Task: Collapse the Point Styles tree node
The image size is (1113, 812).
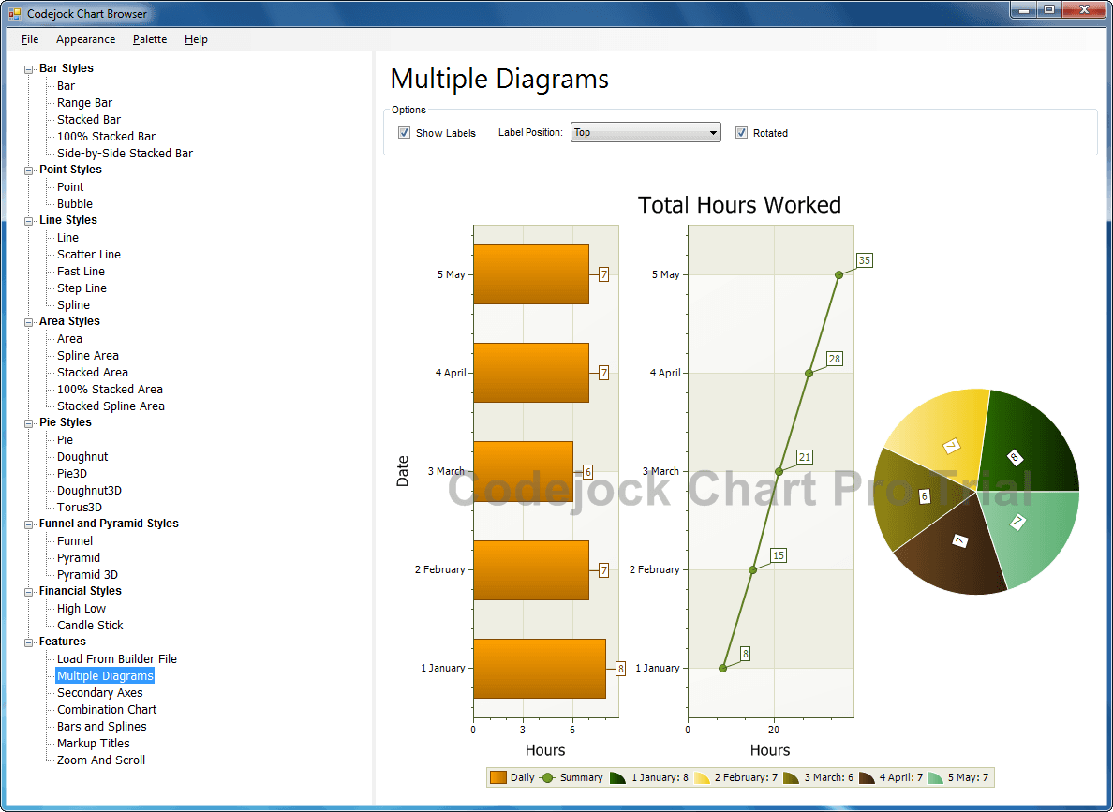Action: (28, 170)
